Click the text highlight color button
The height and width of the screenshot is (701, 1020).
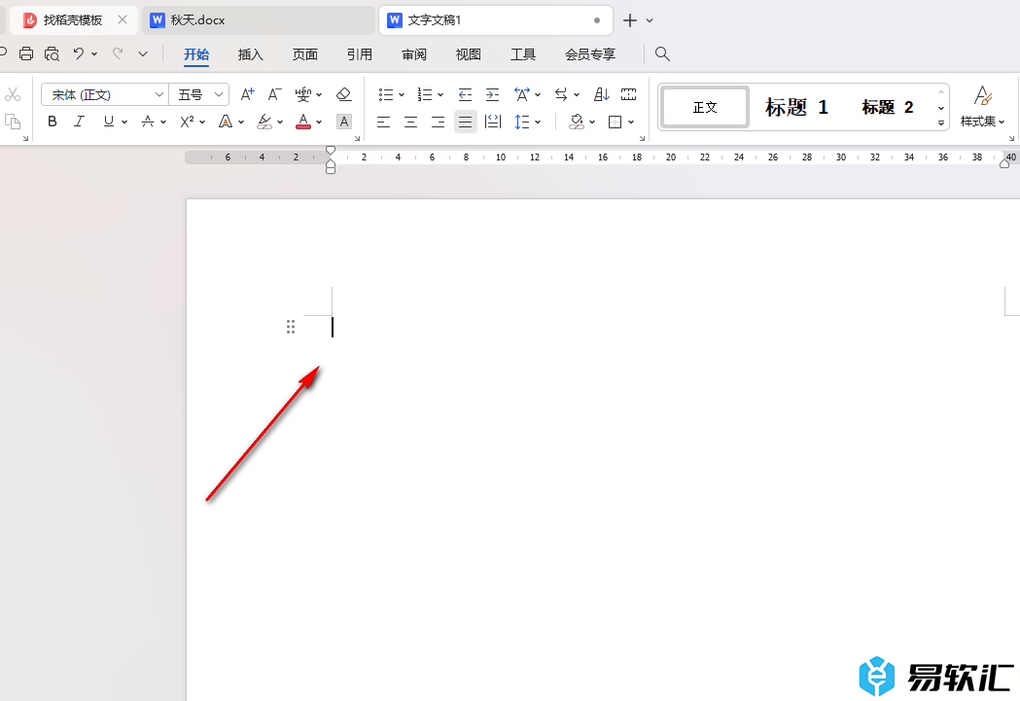[264, 122]
